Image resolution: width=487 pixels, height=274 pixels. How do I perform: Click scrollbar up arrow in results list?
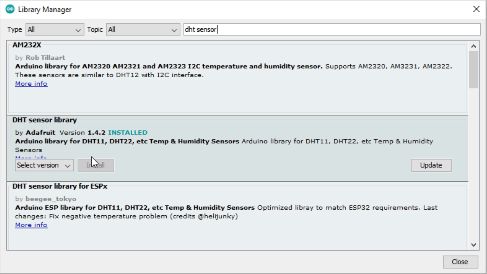pos(473,46)
